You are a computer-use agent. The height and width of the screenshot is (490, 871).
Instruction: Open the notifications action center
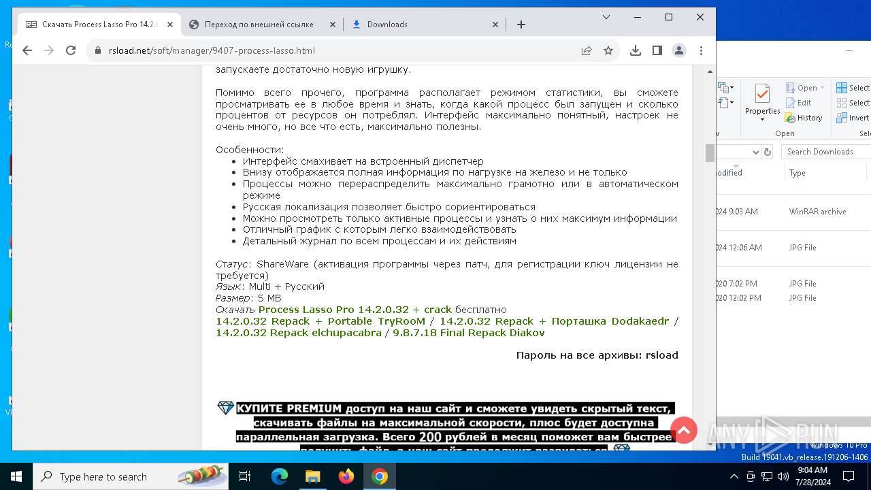[849, 476]
